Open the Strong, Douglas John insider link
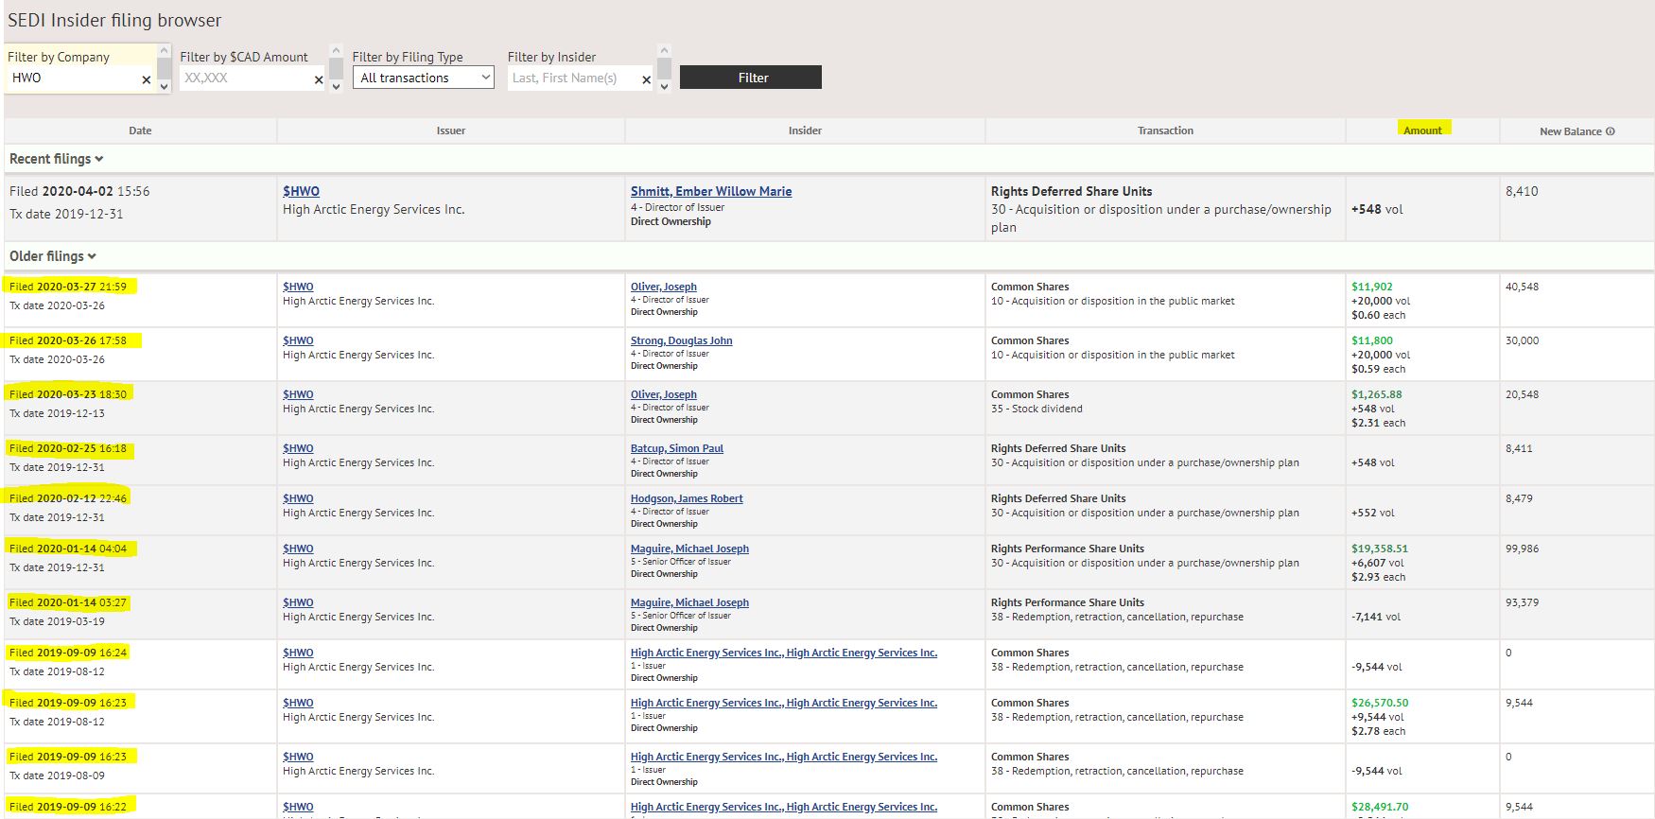This screenshot has width=1655, height=819. click(x=681, y=340)
